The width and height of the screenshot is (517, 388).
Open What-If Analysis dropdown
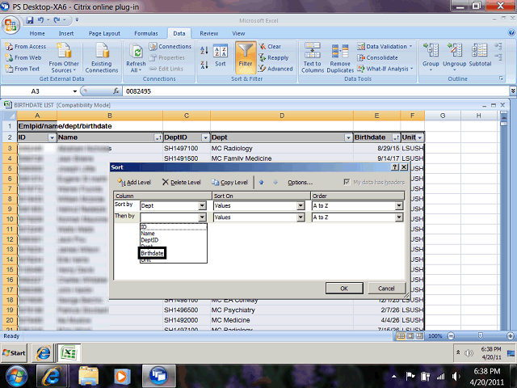click(x=385, y=69)
